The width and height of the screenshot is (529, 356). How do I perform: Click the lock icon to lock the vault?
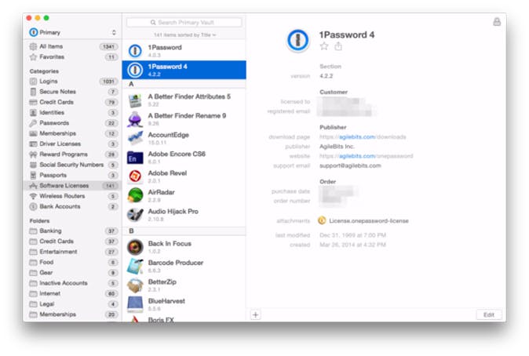coord(497,22)
